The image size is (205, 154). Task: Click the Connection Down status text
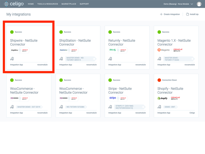pyautogui.click(x=170, y=80)
